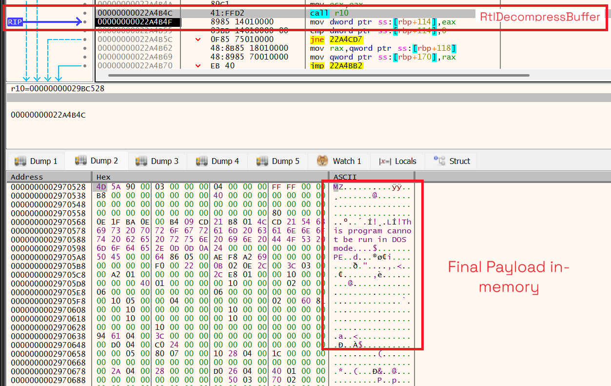The image size is (611, 386).
Task: Click the red jump arrow beside jne 22A4CD7
Action: pyautogui.click(x=198, y=40)
